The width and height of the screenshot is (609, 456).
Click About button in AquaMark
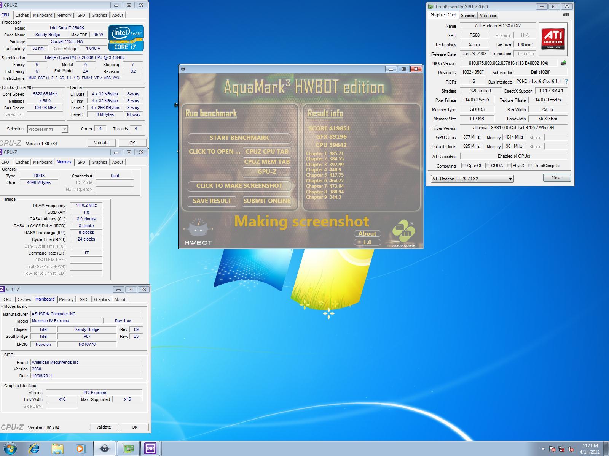[x=367, y=234]
